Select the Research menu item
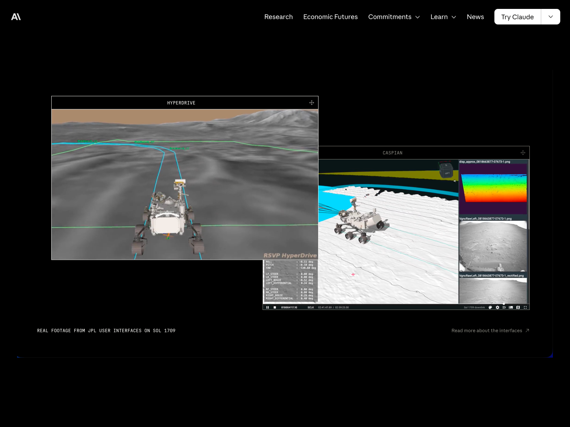 278,17
